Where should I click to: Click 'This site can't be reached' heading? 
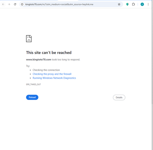(49, 53)
